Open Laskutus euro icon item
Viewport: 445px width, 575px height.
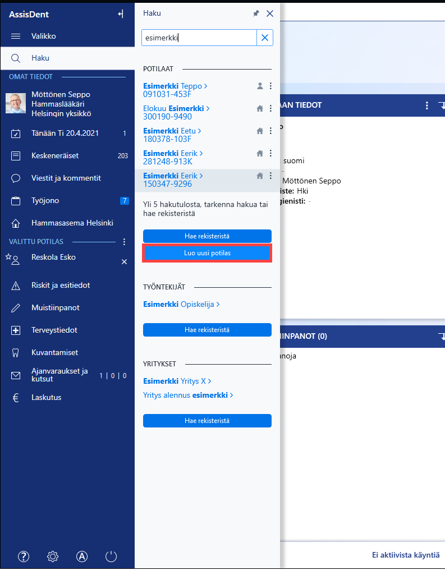[x=67, y=398]
